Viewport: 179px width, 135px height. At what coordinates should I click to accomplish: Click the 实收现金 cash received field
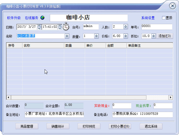point(122,106)
